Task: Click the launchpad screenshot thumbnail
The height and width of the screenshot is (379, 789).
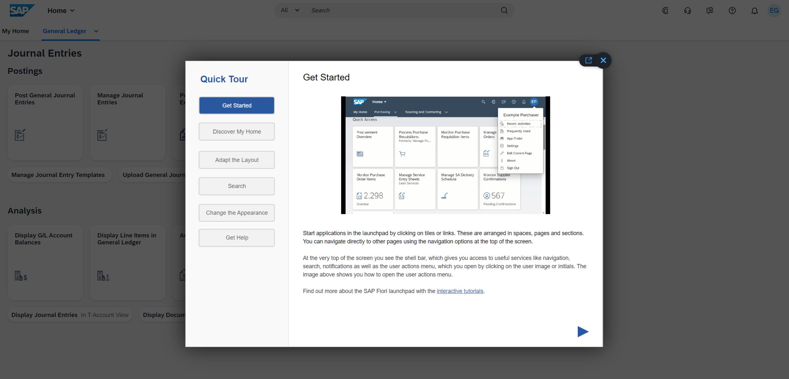Action: [x=445, y=155]
